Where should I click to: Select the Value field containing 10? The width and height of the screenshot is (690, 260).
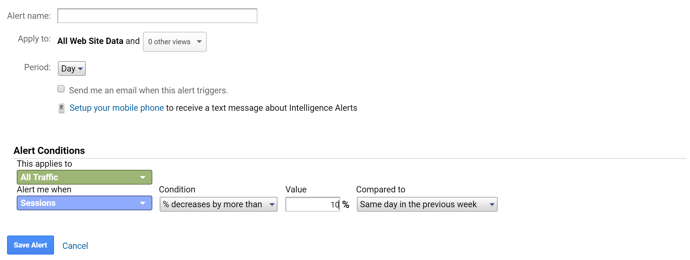(312, 204)
